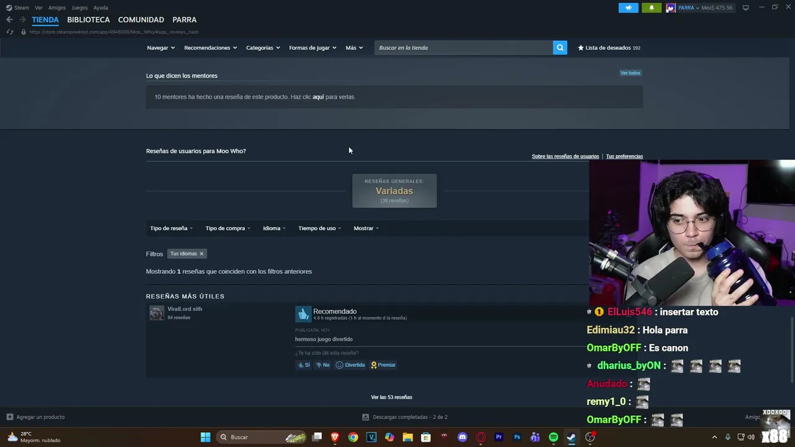Screen dimensions: 795x447
Task: Open Discord from the taskbar
Action: pyautogui.click(x=462, y=437)
